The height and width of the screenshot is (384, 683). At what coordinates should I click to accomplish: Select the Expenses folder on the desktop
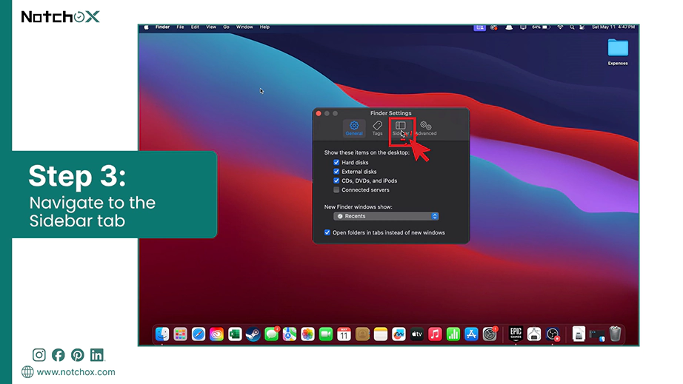tap(618, 51)
